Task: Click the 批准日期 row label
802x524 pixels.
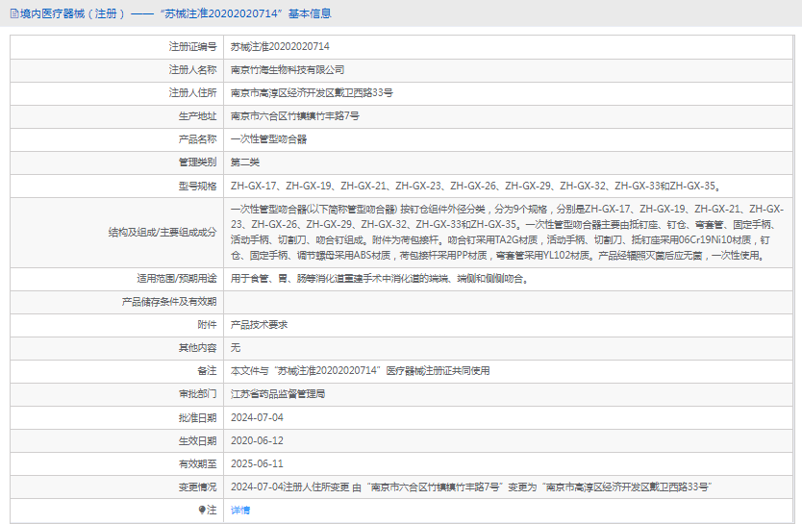Action: pyautogui.click(x=197, y=417)
